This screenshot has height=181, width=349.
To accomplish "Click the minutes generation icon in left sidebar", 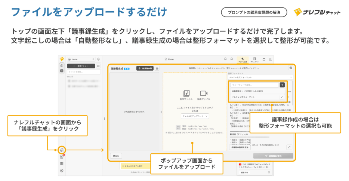I will [x=62, y=150].
